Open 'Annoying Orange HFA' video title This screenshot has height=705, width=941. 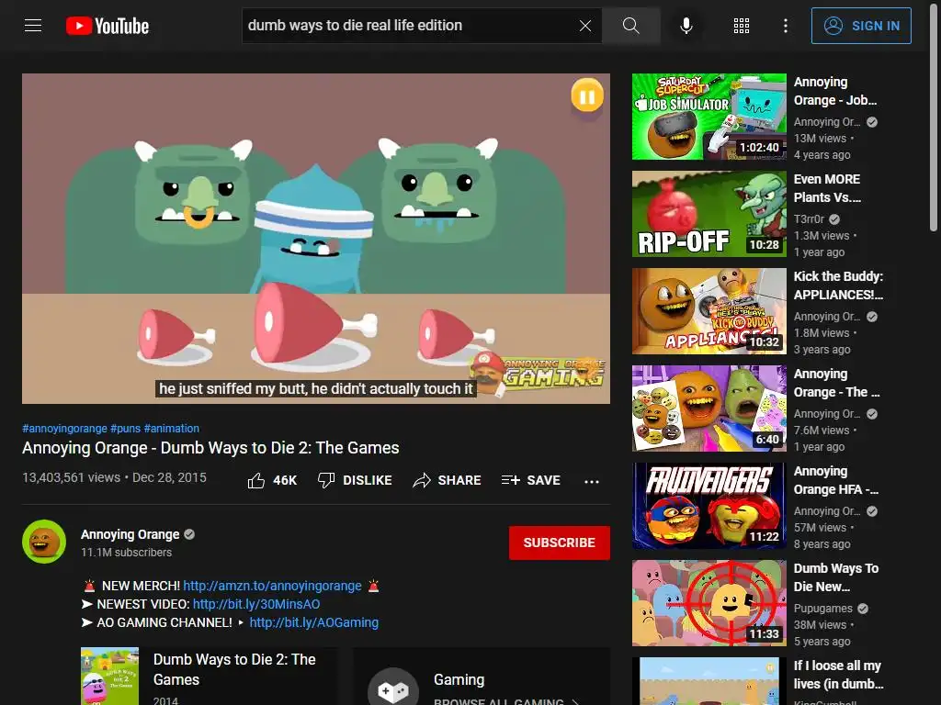(836, 480)
